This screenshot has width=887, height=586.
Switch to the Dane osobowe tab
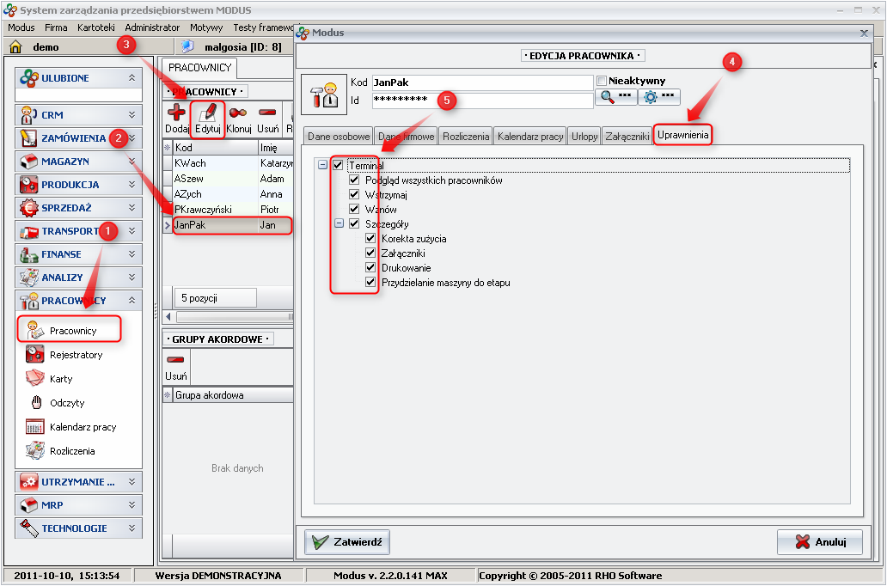click(x=338, y=136)
